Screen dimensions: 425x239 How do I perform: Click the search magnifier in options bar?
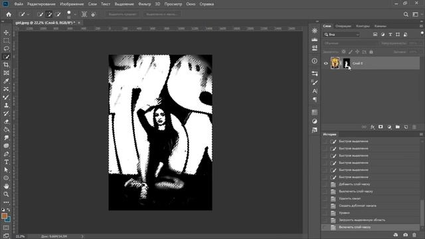(x=406, y=15)
